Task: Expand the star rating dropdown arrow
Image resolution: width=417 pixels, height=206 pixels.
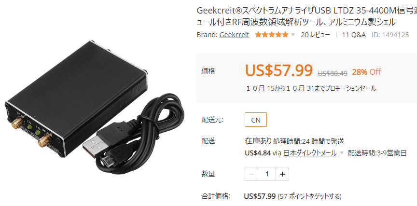Action: pos(293,35)
